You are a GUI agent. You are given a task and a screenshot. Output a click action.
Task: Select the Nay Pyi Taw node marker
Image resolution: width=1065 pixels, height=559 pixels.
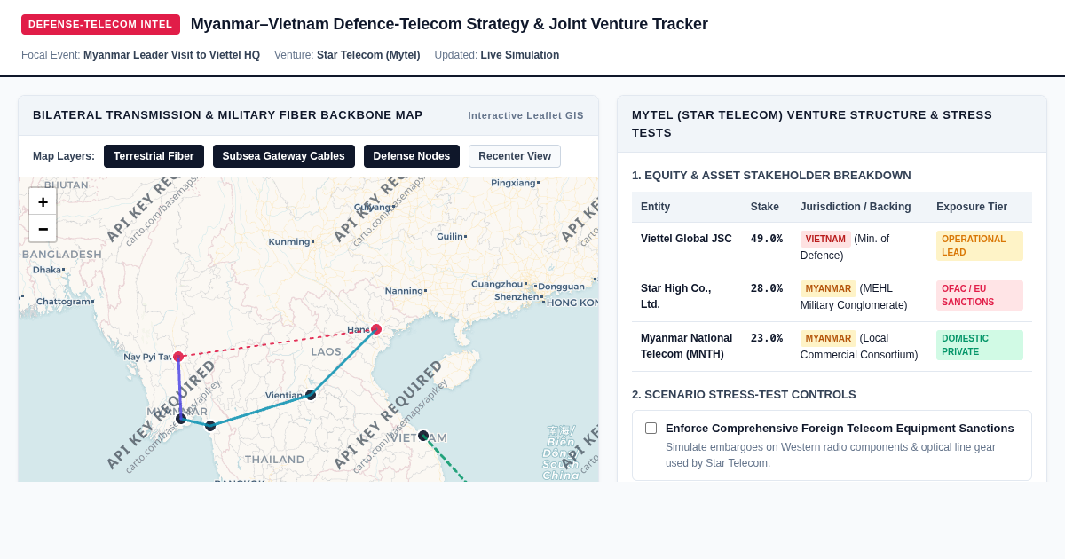click(x=178, y=357)
